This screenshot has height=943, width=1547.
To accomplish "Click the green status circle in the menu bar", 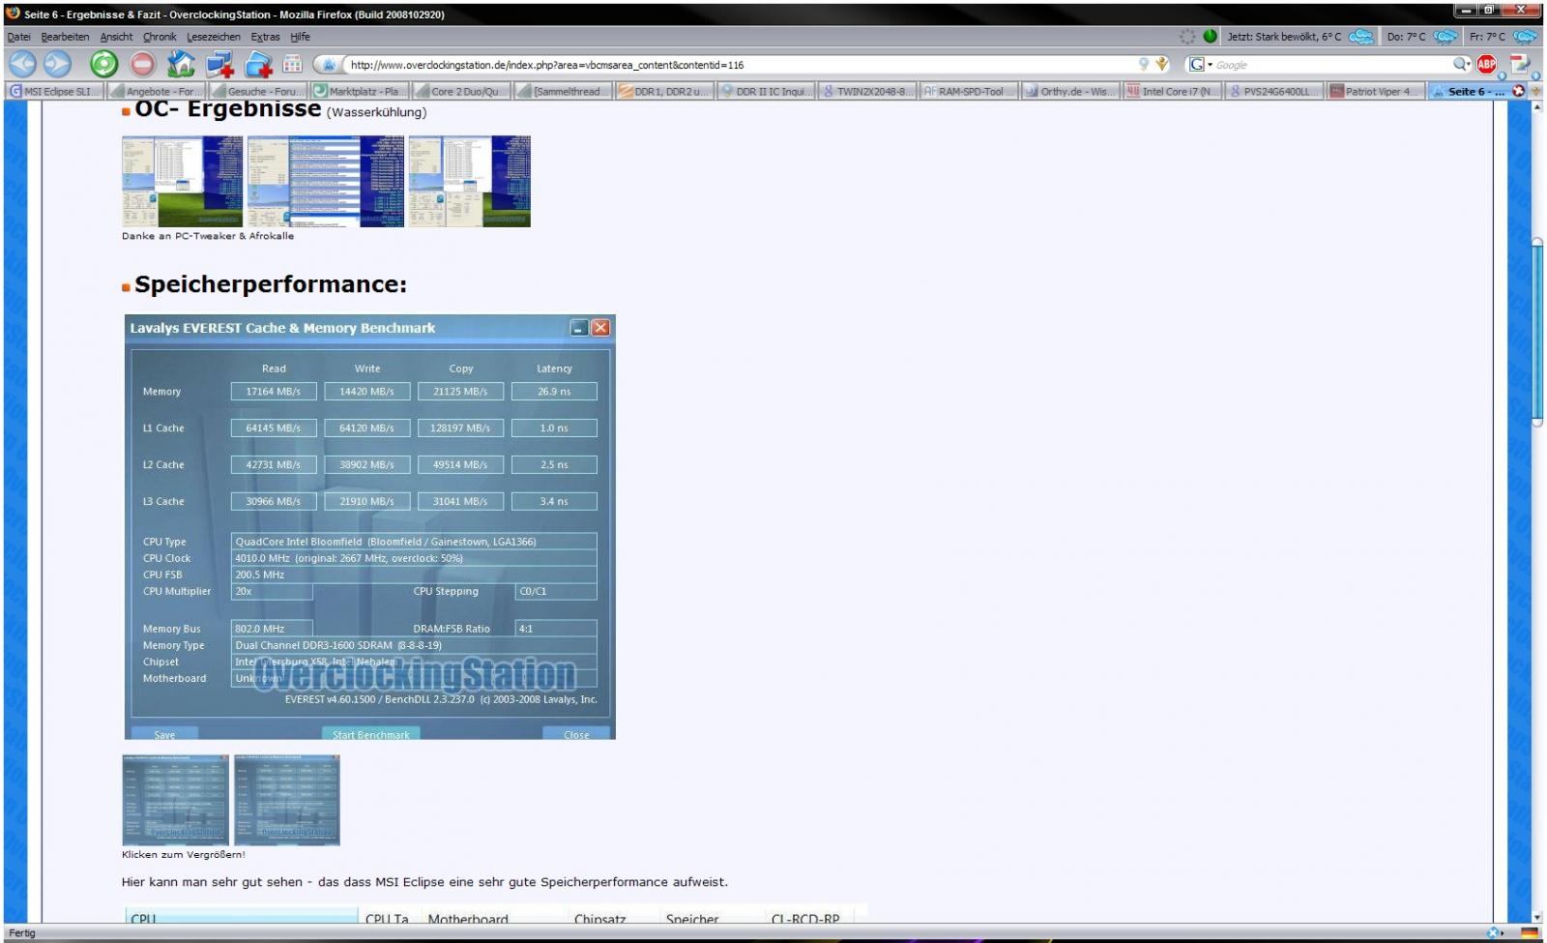I will coord(1210,37).
